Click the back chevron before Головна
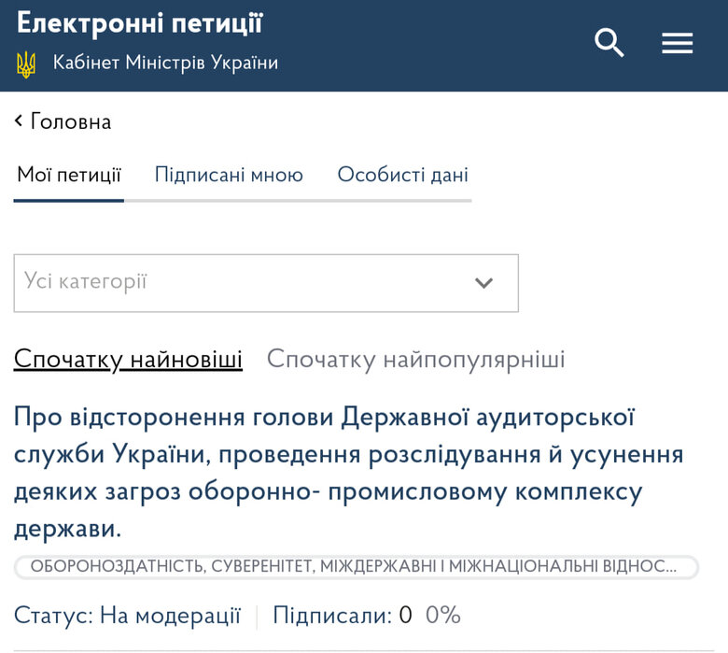The width and height of the screenshot is (728, 653). [x=19, y=121]
